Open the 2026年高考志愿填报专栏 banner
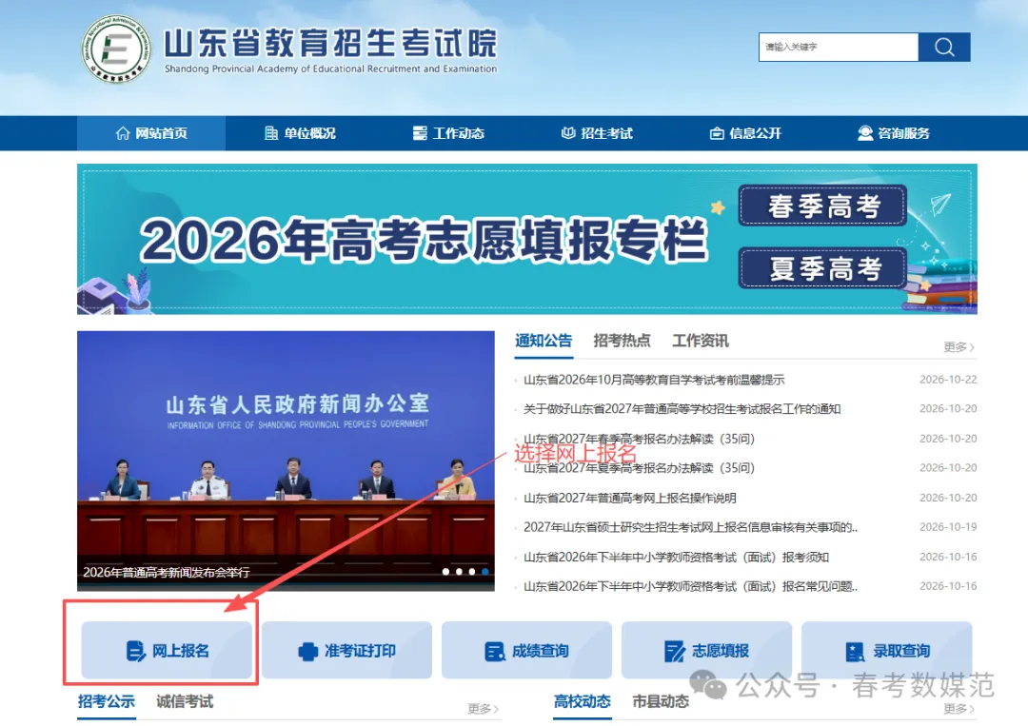This screenshot has width=1028, height=726. (425, 241)
